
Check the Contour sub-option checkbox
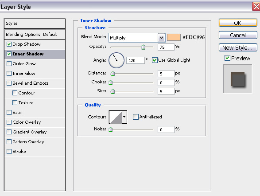[15, 93]
